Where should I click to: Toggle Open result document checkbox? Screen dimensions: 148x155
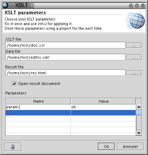[x=14, y=84]
